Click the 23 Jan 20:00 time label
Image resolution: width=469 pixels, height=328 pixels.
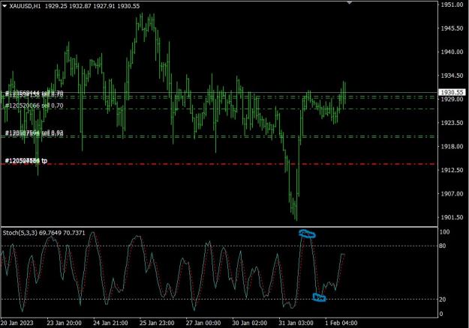(x=64, y=324)
